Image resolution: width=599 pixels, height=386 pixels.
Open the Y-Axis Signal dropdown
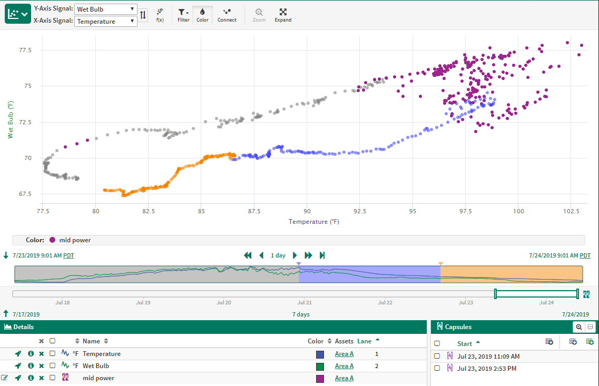click(105, 9)
